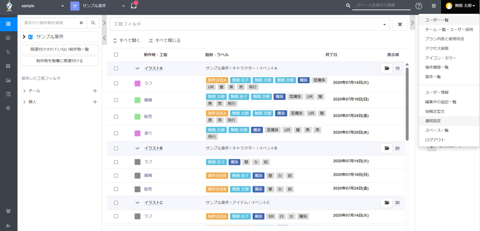Open the image gallery icon in left sidebar
Viewport: 480px width, 231px height.
[x=8, y=80]
